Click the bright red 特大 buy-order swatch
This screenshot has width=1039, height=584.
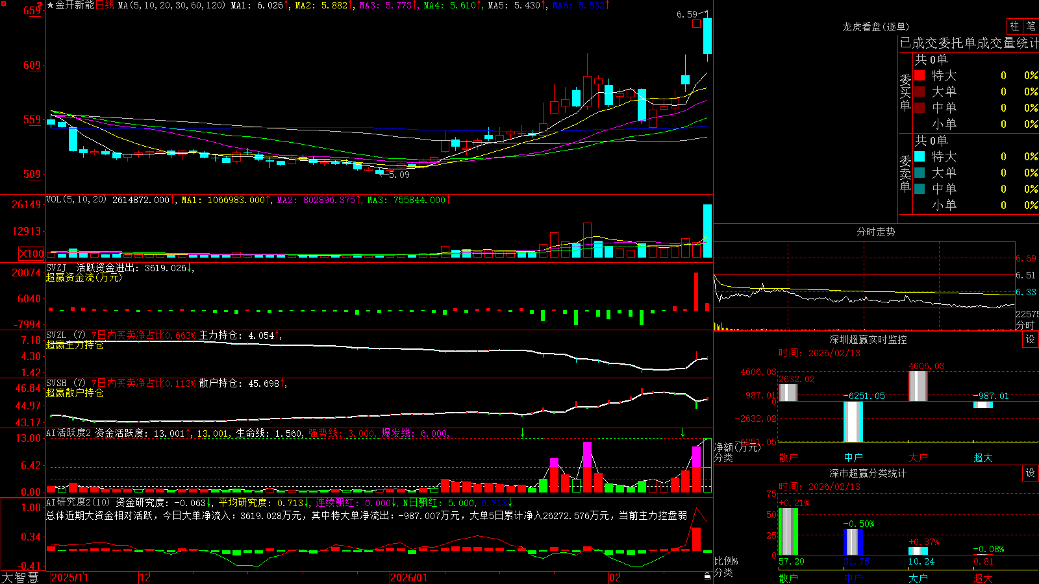coord(920,75)
